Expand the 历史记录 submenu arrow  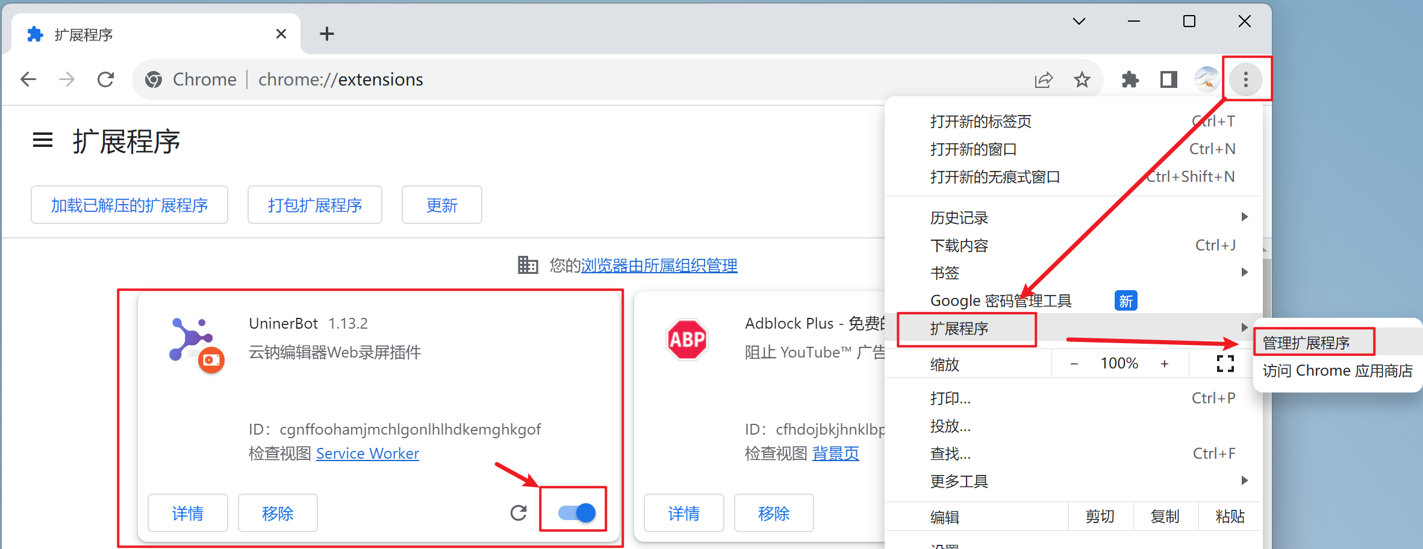(1245, 217)
